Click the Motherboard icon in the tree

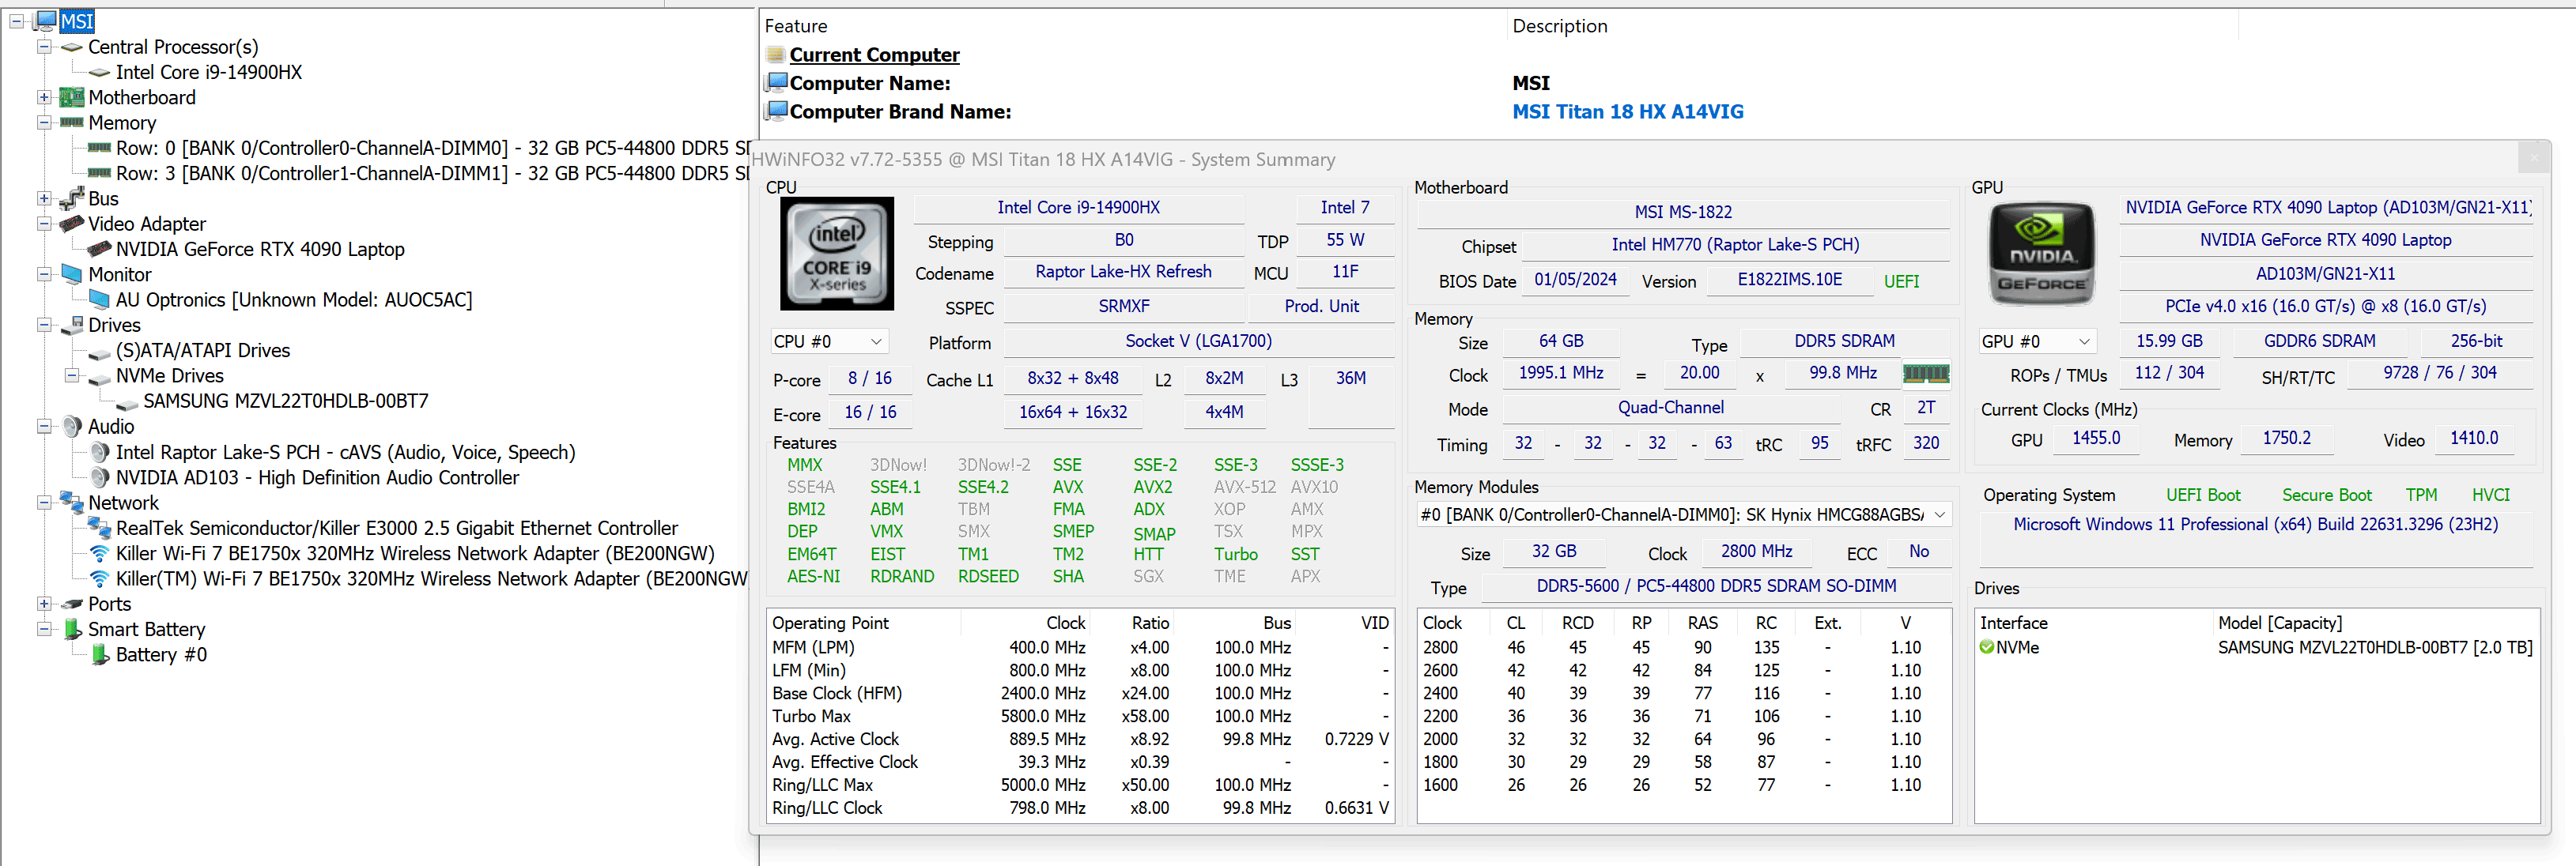point(71,98)
